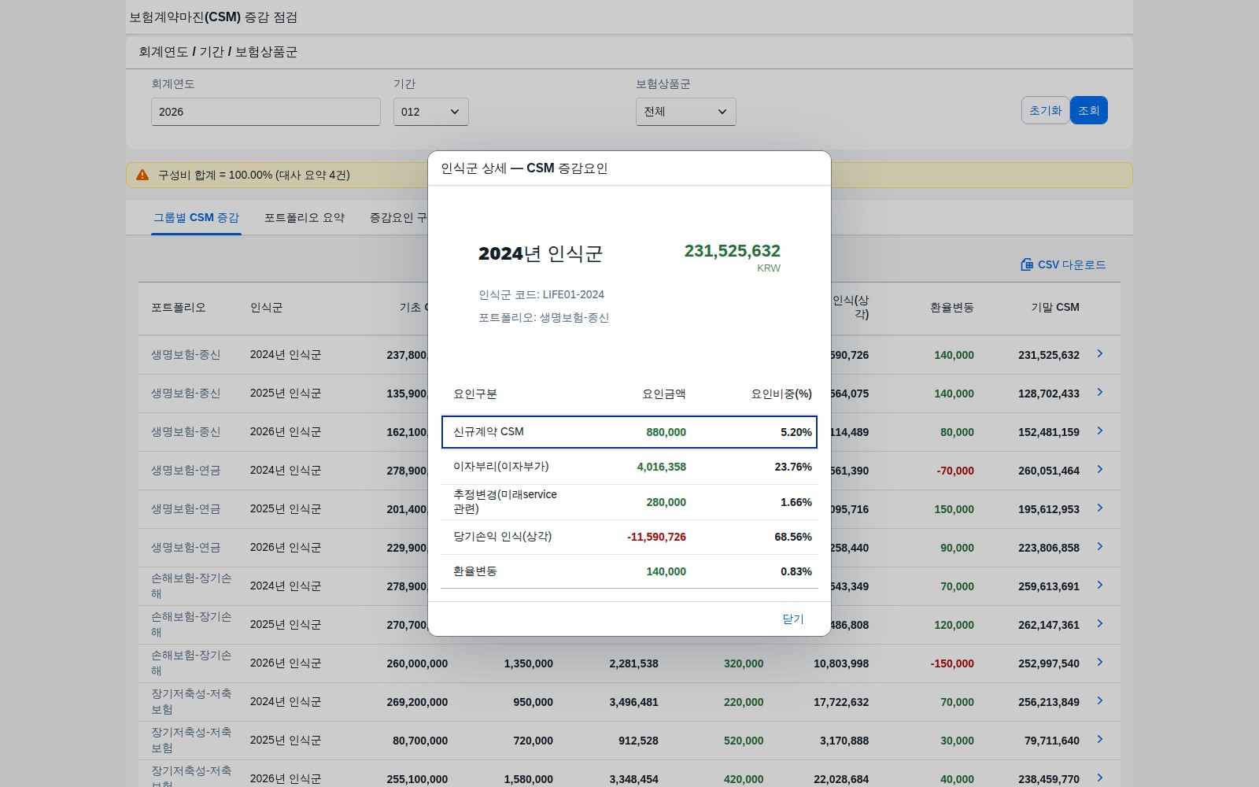Open detail chevron for 장기저축성-저축보험 2026년 row

point(1100,778)
